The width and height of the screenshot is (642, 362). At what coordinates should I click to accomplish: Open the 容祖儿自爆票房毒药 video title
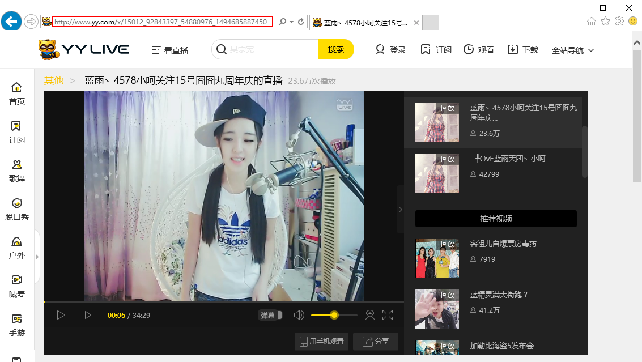(503, 244)
